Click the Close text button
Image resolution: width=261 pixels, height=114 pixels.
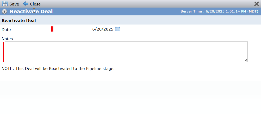click(x=35, y=4)
